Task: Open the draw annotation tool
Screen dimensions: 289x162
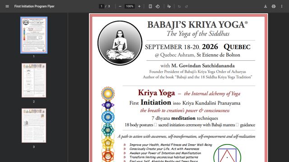Action: click(169, 6)
